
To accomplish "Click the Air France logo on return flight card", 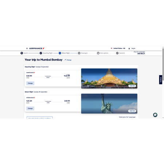I will click(31, 98).
